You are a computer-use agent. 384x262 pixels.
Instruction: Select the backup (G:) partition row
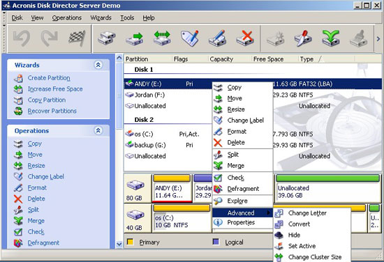[253, 145]
